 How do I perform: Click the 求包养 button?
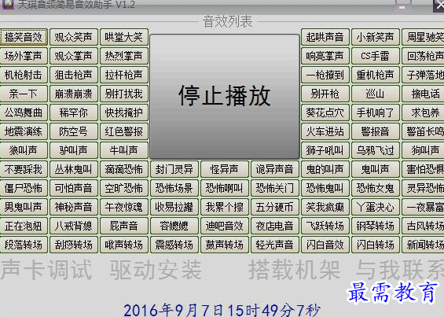pos(423,112)
